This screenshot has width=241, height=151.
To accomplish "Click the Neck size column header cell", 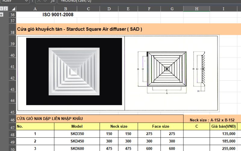I will [x=119, y=126].
